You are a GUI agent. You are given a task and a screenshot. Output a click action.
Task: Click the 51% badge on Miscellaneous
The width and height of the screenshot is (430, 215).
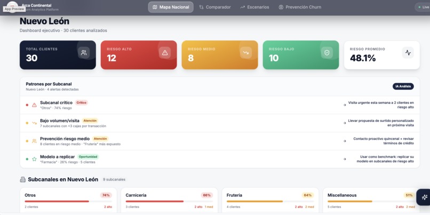click(409, 195)
